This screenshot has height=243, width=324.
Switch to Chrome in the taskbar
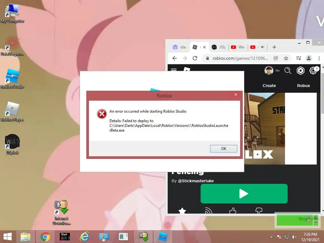[x=45, y=237]
